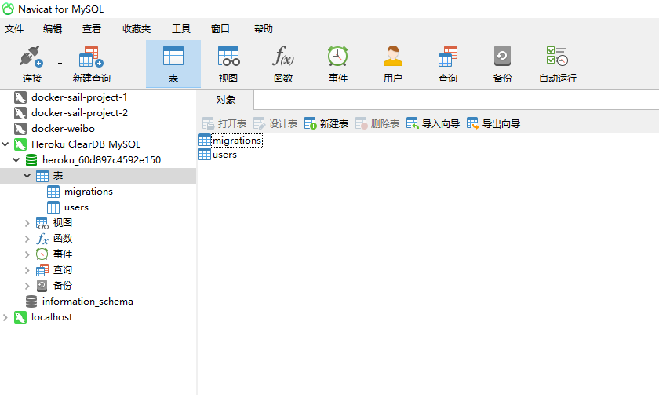The height and width of the screenshot is (395, 659).
Task: Collapse the 表 tree node
Action: (27, 176)
